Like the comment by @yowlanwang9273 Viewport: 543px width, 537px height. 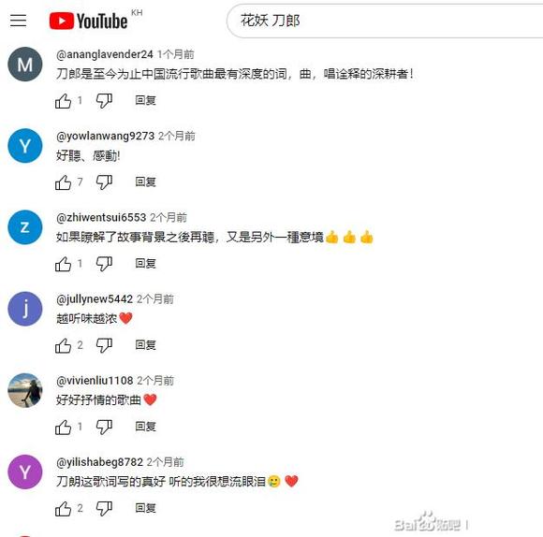point(63,182)
